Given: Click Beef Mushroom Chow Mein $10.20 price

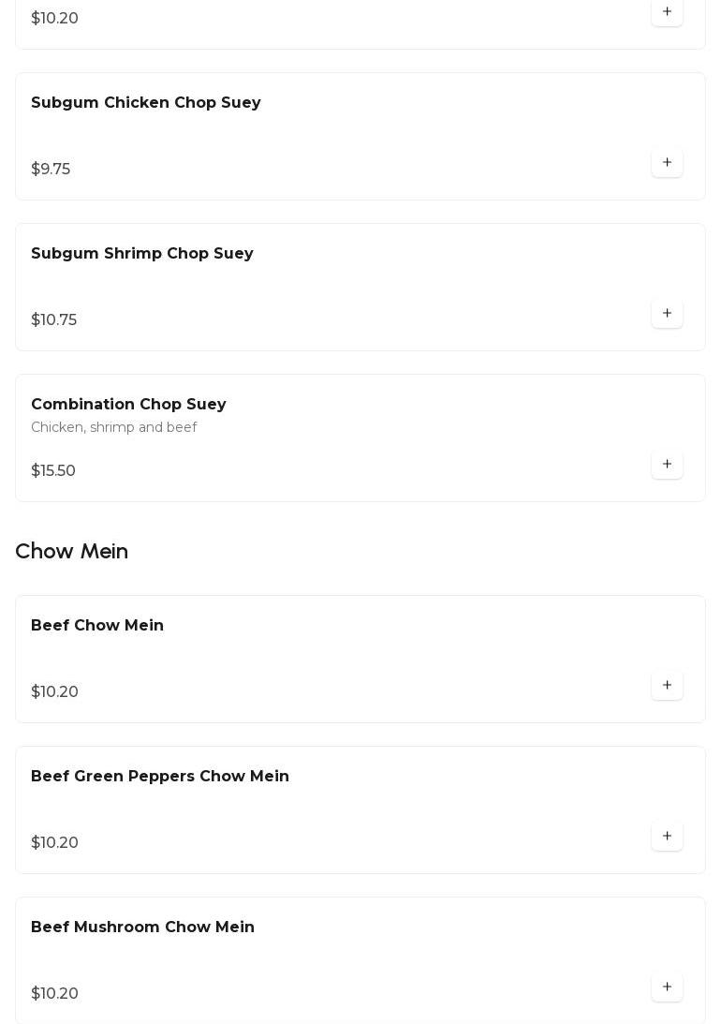Looking at the screenshot, I should point(55,994).
